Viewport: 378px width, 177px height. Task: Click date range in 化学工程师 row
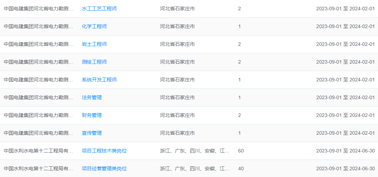345,27
